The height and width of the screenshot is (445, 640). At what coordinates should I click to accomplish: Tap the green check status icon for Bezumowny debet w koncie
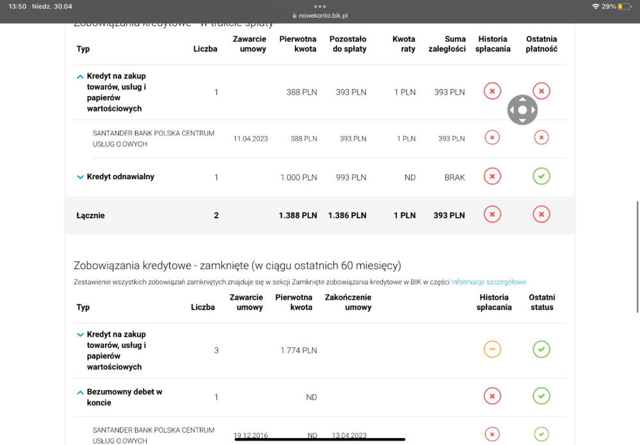tap(541, 396)
